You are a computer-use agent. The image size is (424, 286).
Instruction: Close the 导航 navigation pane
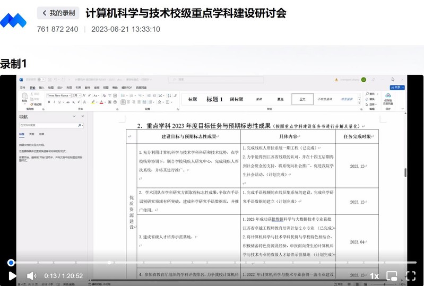[x=82, y=116]
